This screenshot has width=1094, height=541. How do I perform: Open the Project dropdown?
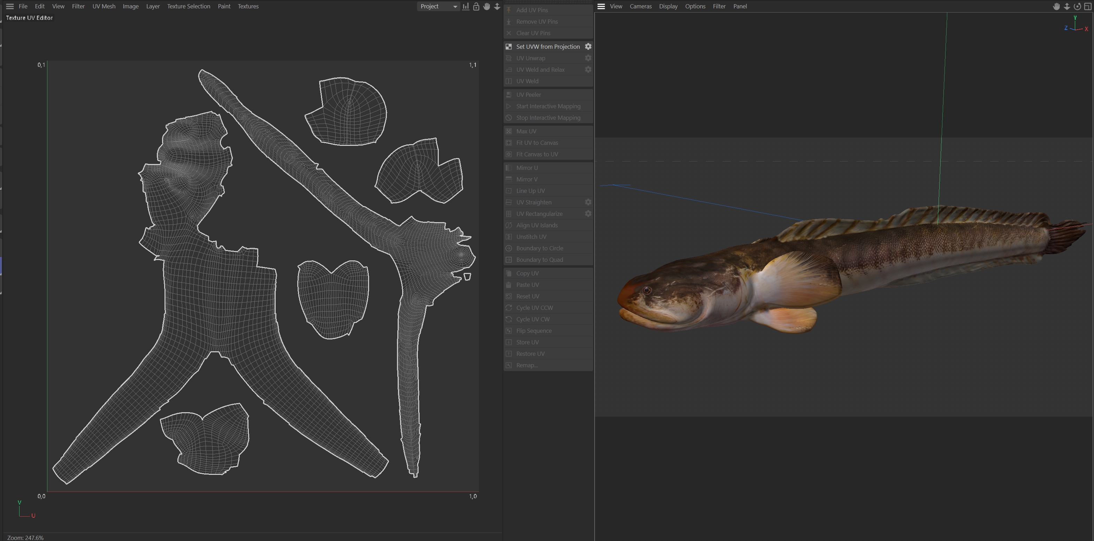[x=438, y=6]
